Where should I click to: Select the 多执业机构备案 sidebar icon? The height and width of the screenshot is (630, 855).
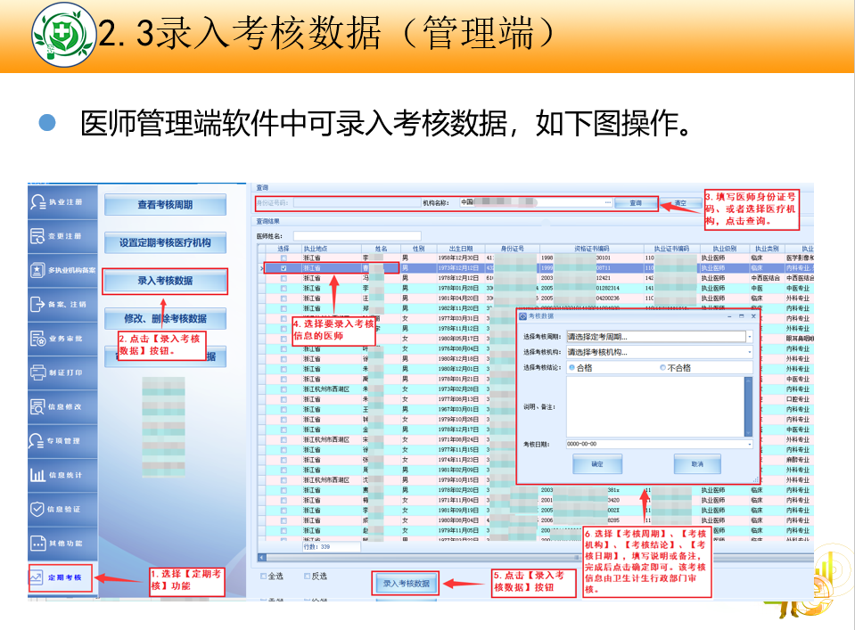(x=37, y=270)
